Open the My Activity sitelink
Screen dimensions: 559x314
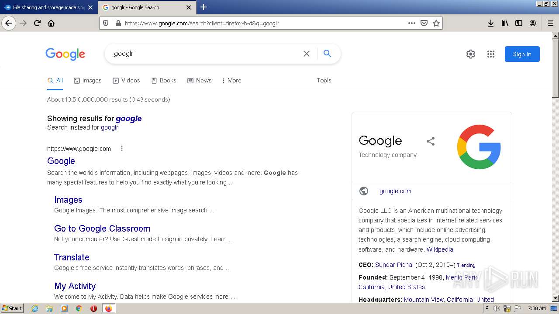(75, 286)
